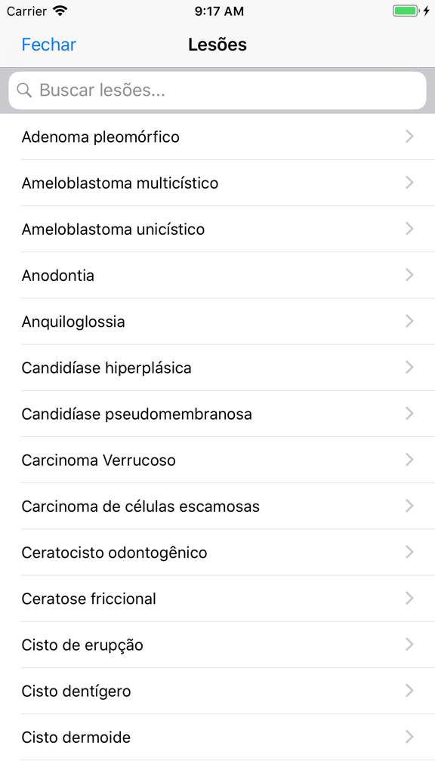Select Ceratocisto odontogênico from the list
The height and width of the screenshot is (773, 435).
(217, 552)
